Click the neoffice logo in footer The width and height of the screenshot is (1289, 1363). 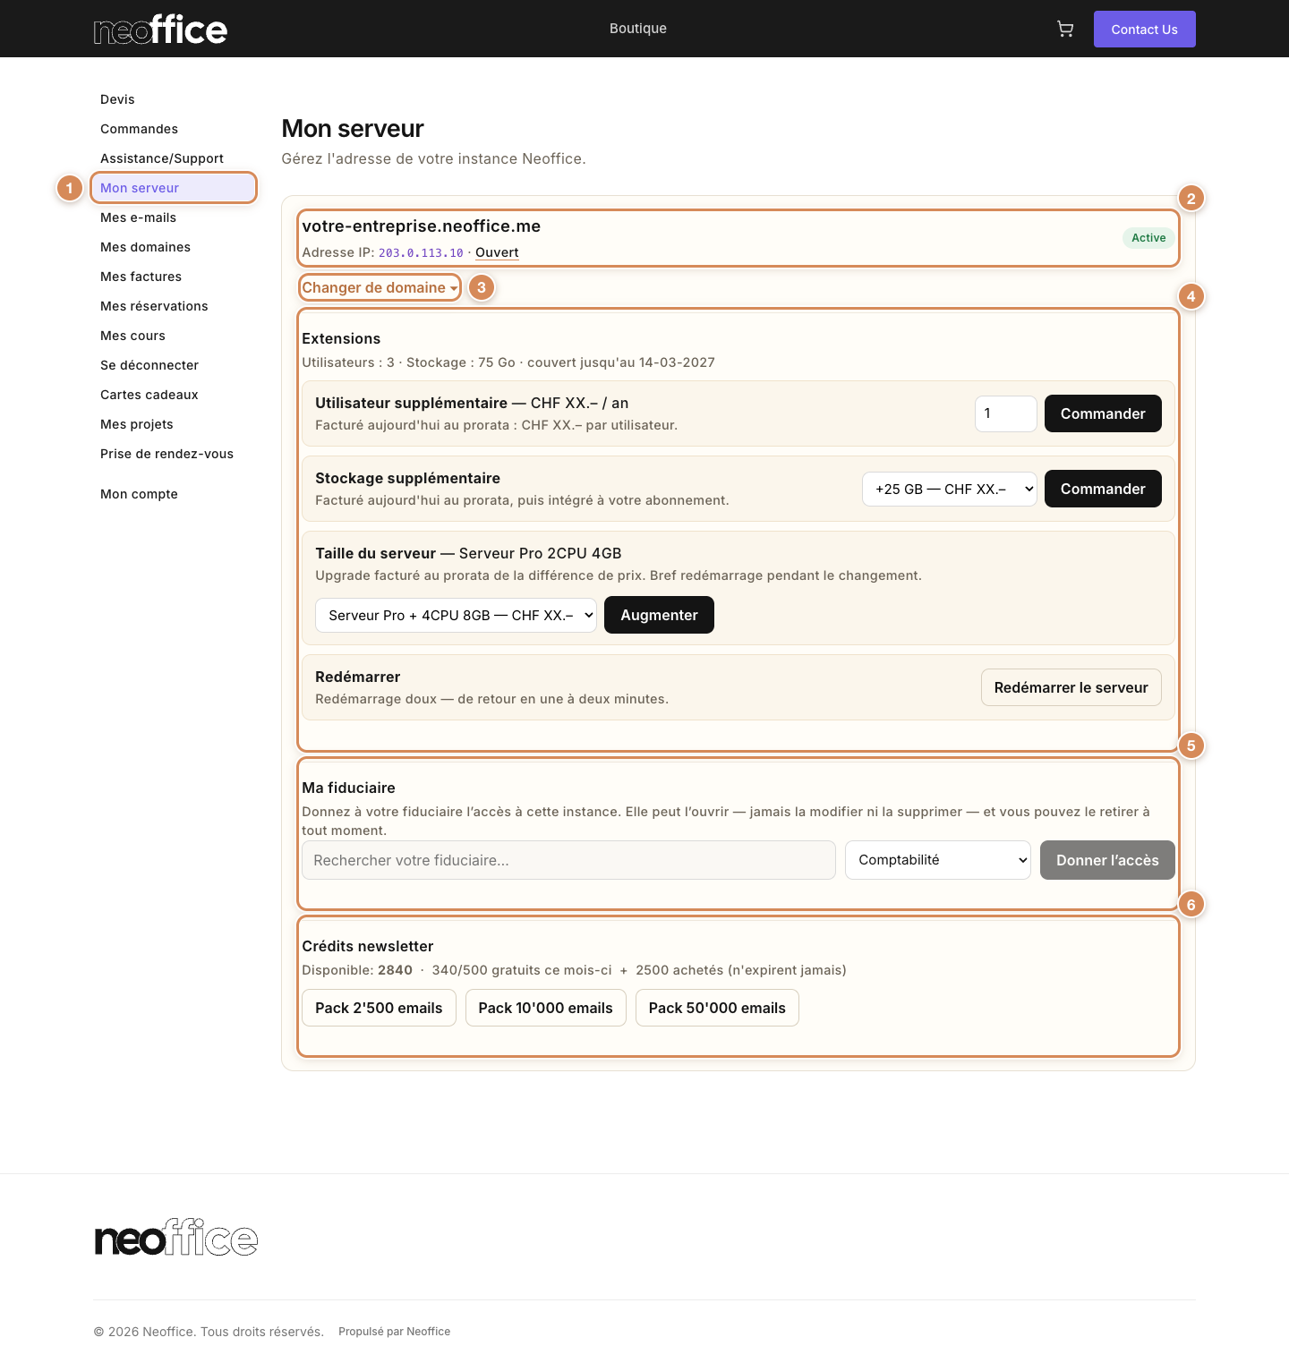pos(176,1237)
